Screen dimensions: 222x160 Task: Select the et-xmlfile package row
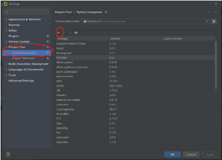135,114
